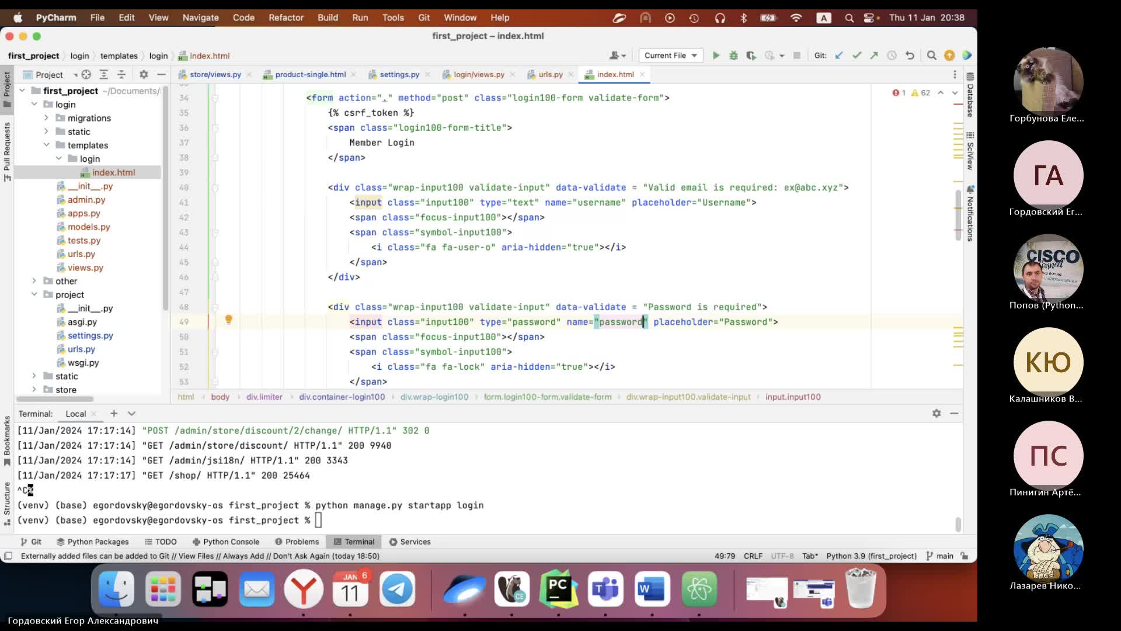Open Problems tool window button
Screen dimensions: 1121x631
pos(297,542)
